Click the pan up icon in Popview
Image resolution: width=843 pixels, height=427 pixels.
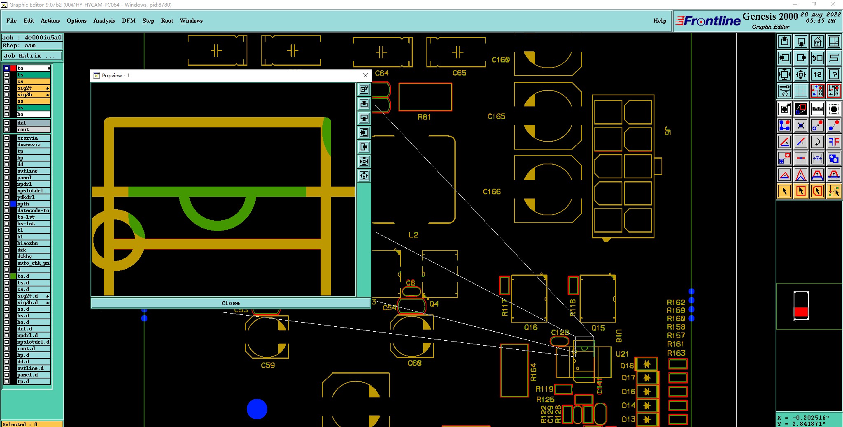coord(364,104)
